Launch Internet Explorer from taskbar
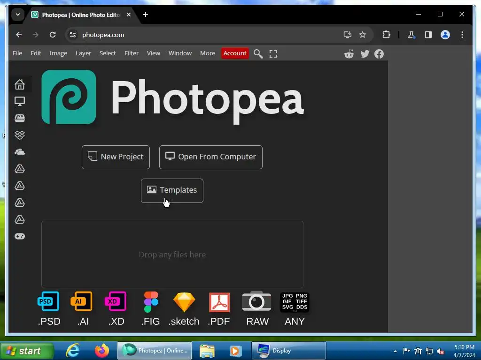The width and height of the screenshot is (481, 360). coord(73,351)
